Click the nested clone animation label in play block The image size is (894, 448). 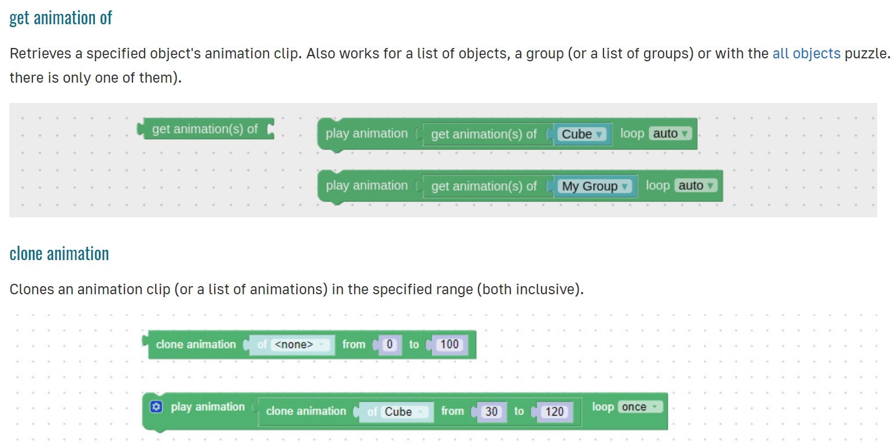[x=306, y=411]
